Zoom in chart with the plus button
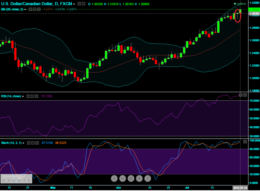The image size is (260, 191). pos(139,179)
